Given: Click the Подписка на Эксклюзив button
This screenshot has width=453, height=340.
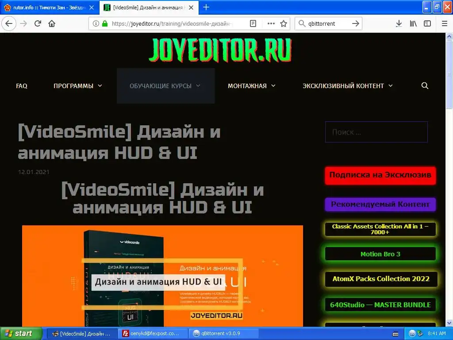Looking at the screenshot, I should (x=380, y=175).
